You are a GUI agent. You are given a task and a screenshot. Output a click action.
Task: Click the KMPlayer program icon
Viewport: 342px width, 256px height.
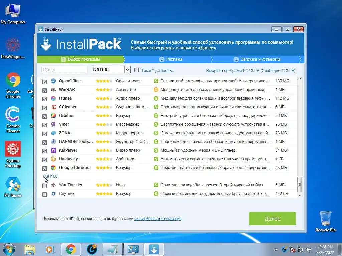pos(53,150)
